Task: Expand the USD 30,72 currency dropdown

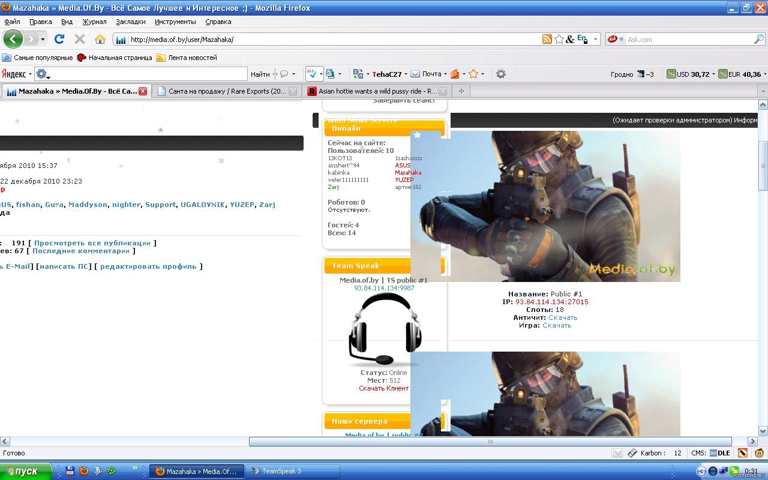Action: (713, 74)
